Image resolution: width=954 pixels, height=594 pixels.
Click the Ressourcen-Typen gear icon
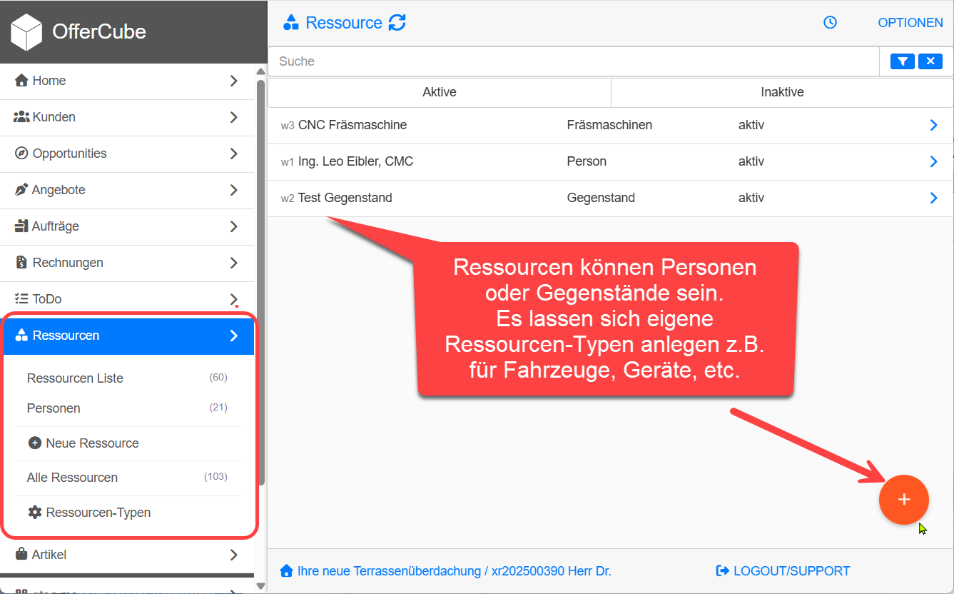point(34,513)
